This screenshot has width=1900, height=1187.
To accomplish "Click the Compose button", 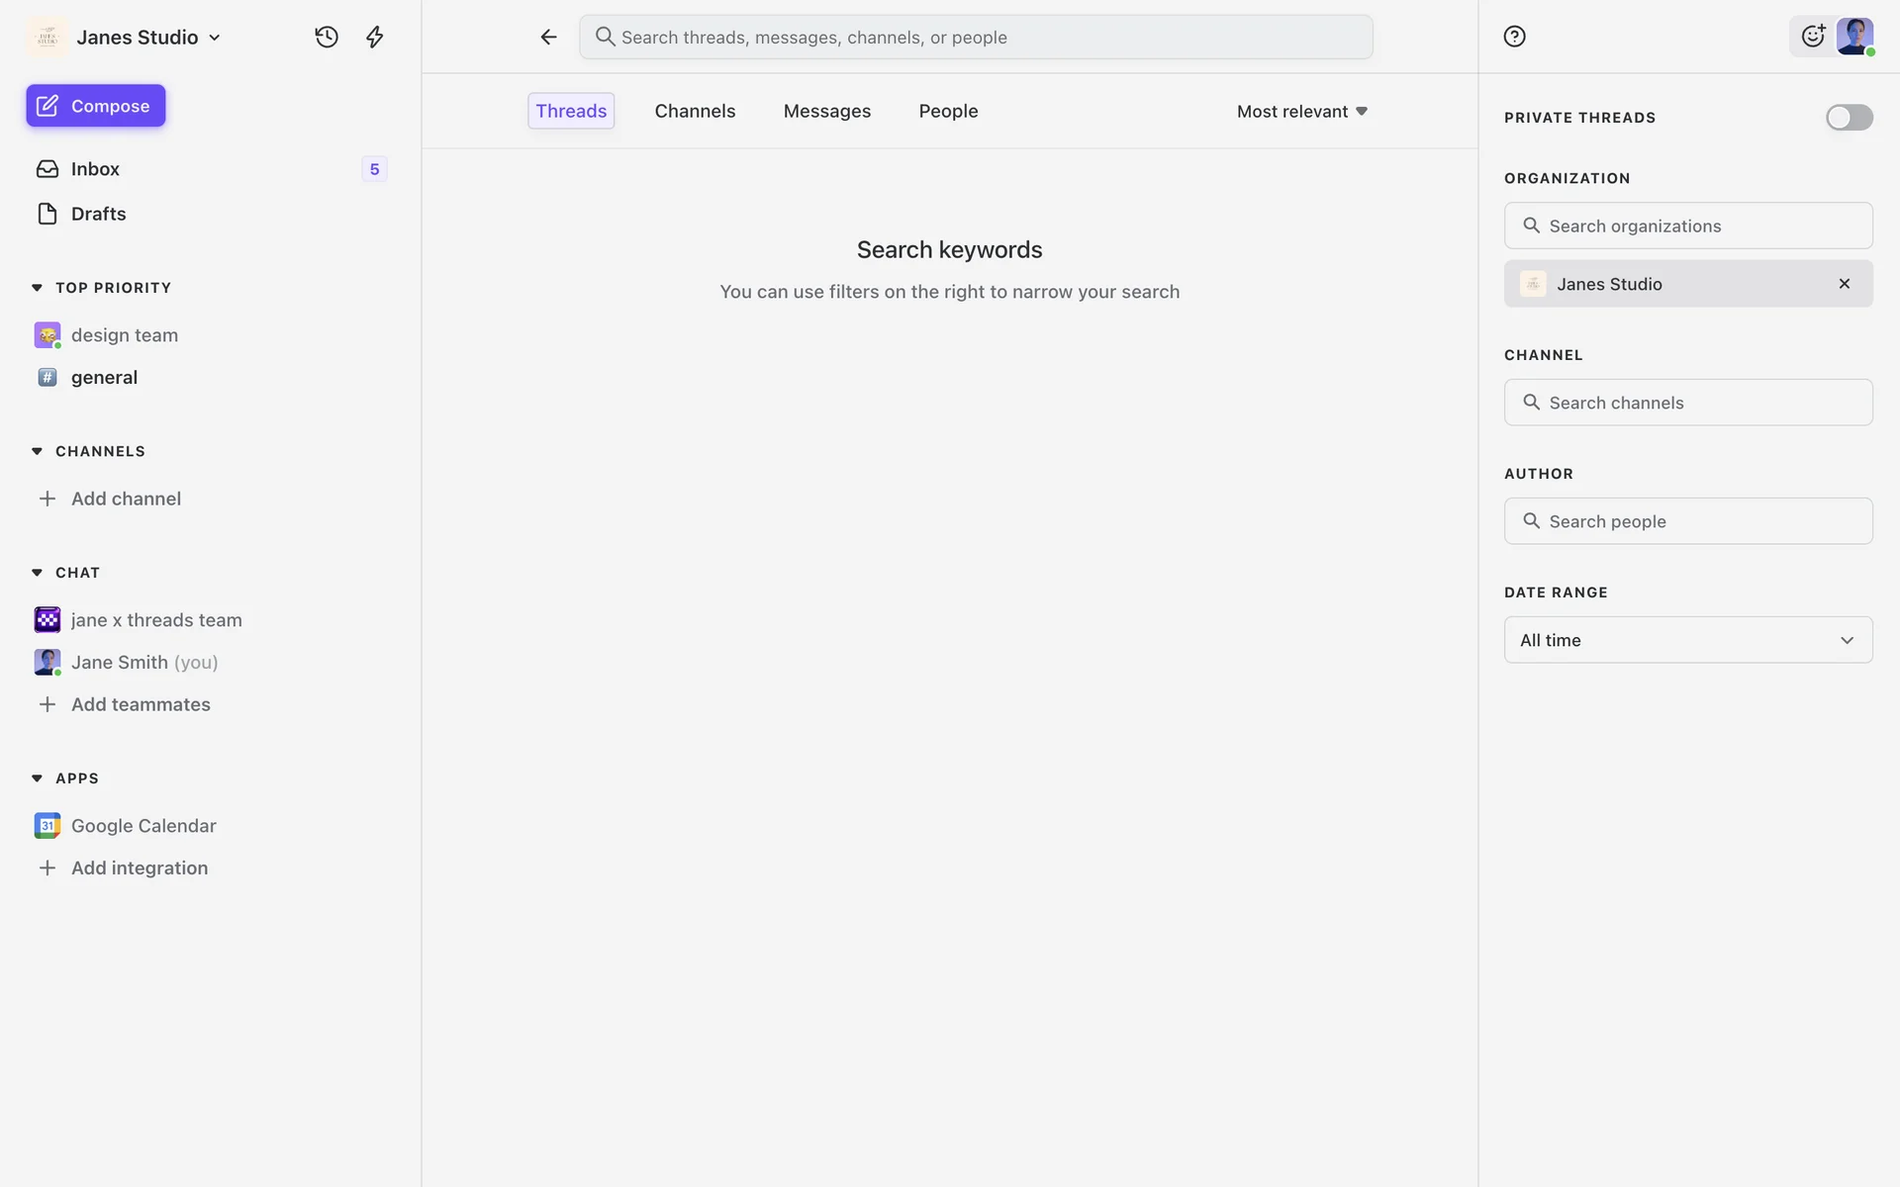I will pos(96,106).
